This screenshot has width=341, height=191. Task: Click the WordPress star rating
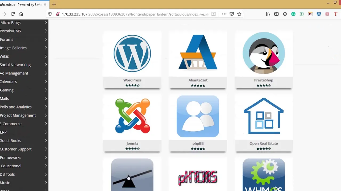[x=132, y=85]
